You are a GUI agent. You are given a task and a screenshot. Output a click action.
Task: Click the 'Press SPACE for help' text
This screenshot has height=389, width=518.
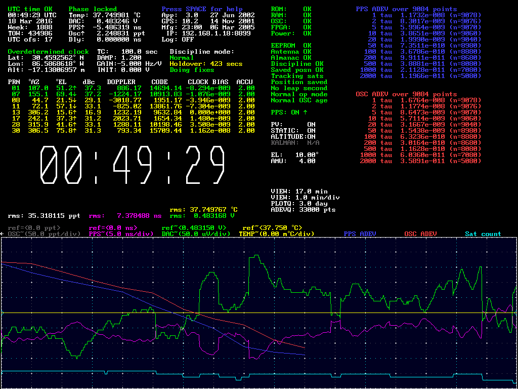coord(202,9)
